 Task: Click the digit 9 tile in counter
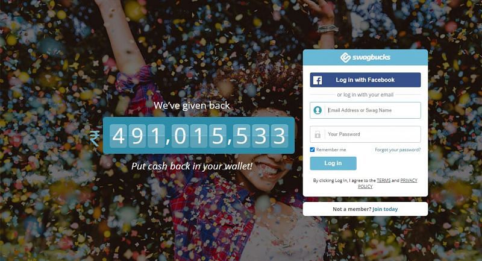137,136
